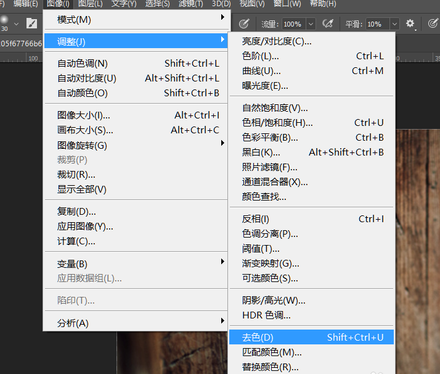Click the Flow 100% input field
The height and width of the screenshot is (374, 440).
[294, 24]
